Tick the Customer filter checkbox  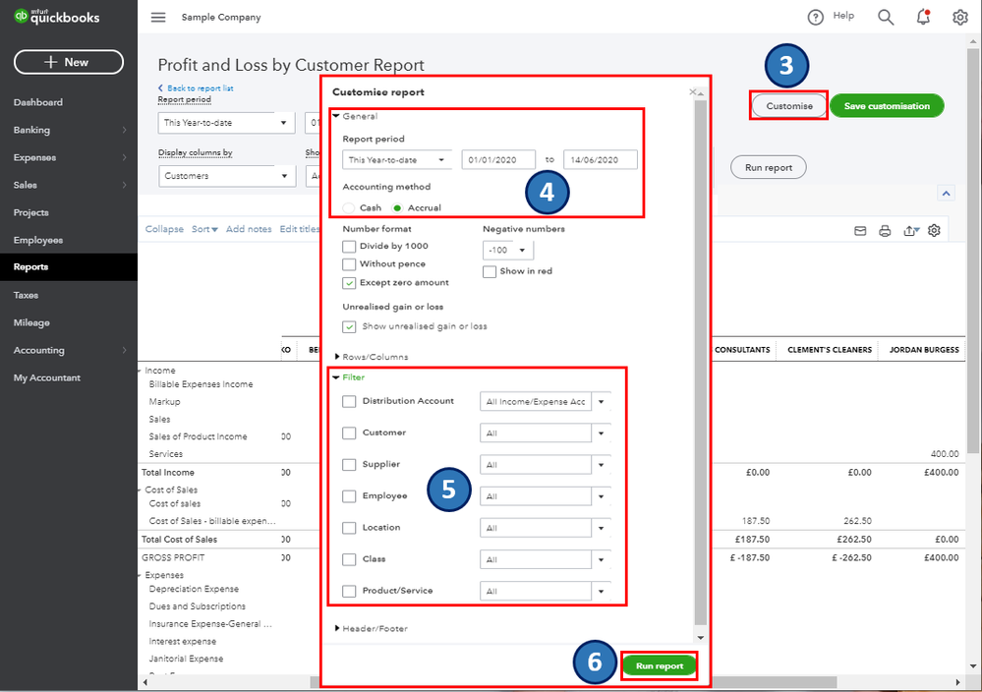pyautogui.click(x=349, y=432)
